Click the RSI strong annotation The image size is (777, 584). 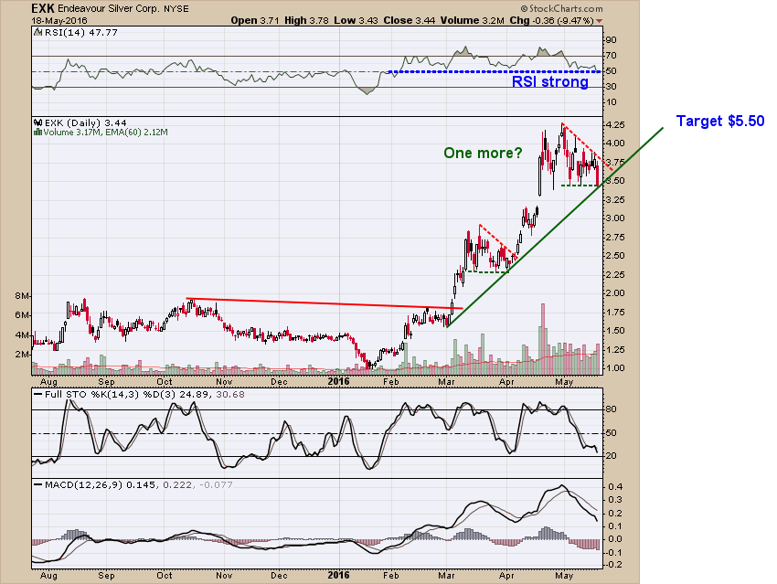550,81
